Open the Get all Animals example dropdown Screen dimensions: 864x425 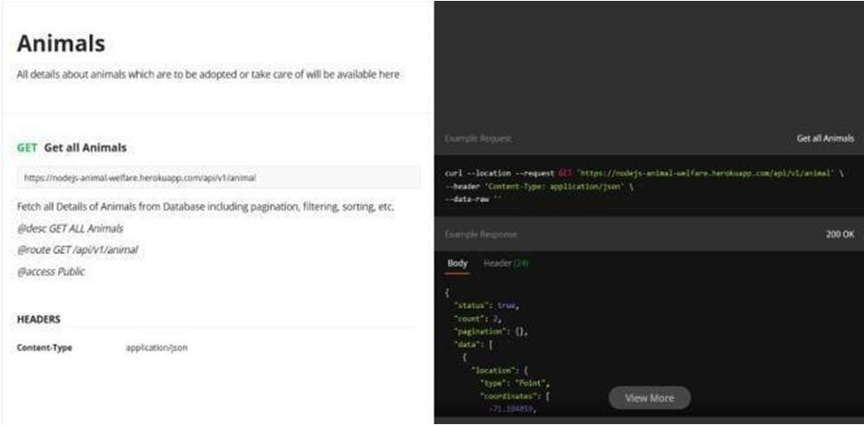(825, 138)
